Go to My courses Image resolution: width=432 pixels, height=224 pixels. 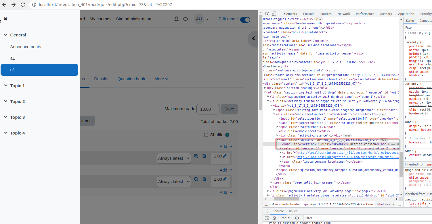100,19
